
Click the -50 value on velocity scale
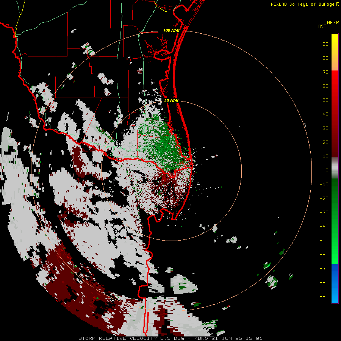point(324,241)
